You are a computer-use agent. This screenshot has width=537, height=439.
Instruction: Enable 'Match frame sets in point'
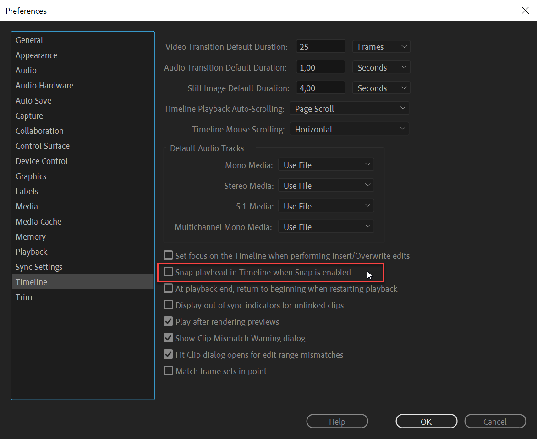[168, 371]
